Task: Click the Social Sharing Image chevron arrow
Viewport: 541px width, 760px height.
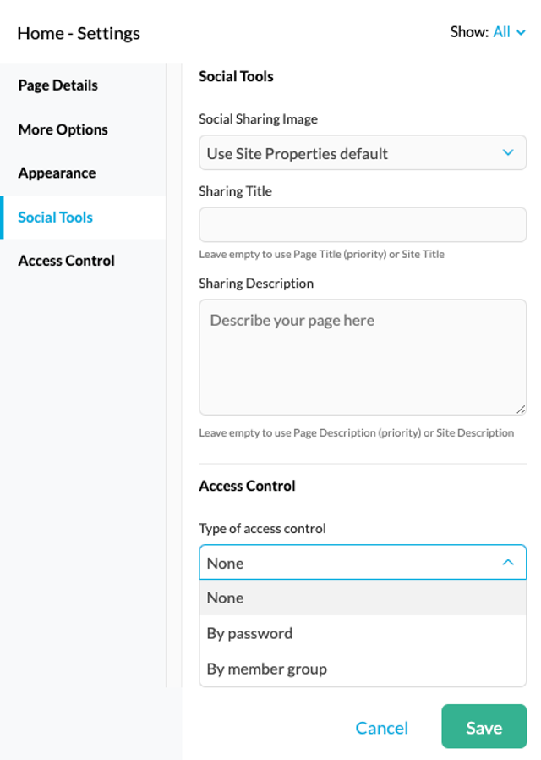Action: (508, 152)
